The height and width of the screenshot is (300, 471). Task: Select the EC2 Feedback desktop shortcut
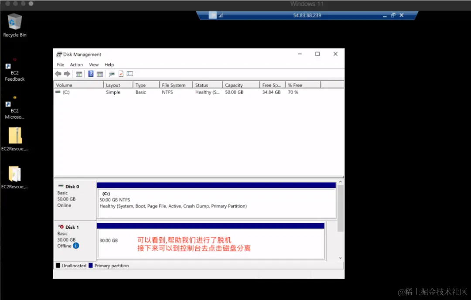[14, 70]
